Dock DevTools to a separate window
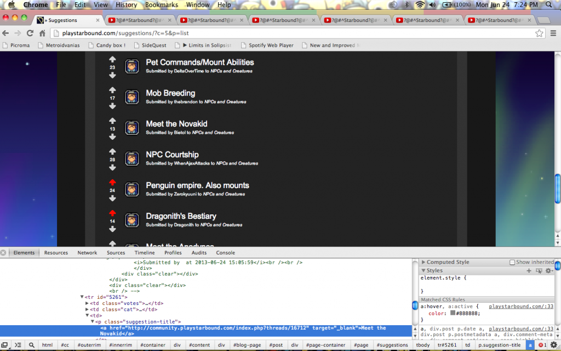Viewport: 561px width, 351px height. coord(5,346)
